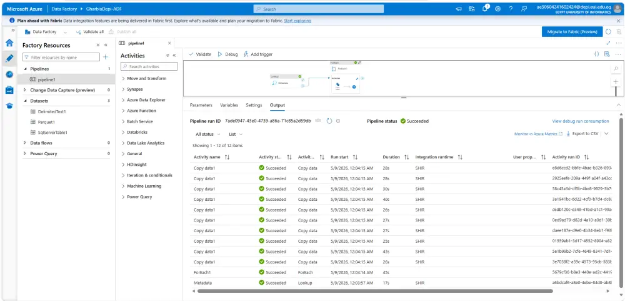Expand the Data flows section

coord(25,143)
